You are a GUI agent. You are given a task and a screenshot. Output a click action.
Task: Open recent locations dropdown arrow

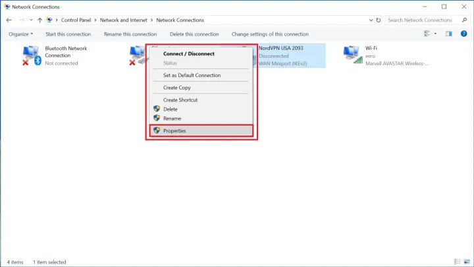[x=31, y=20]
